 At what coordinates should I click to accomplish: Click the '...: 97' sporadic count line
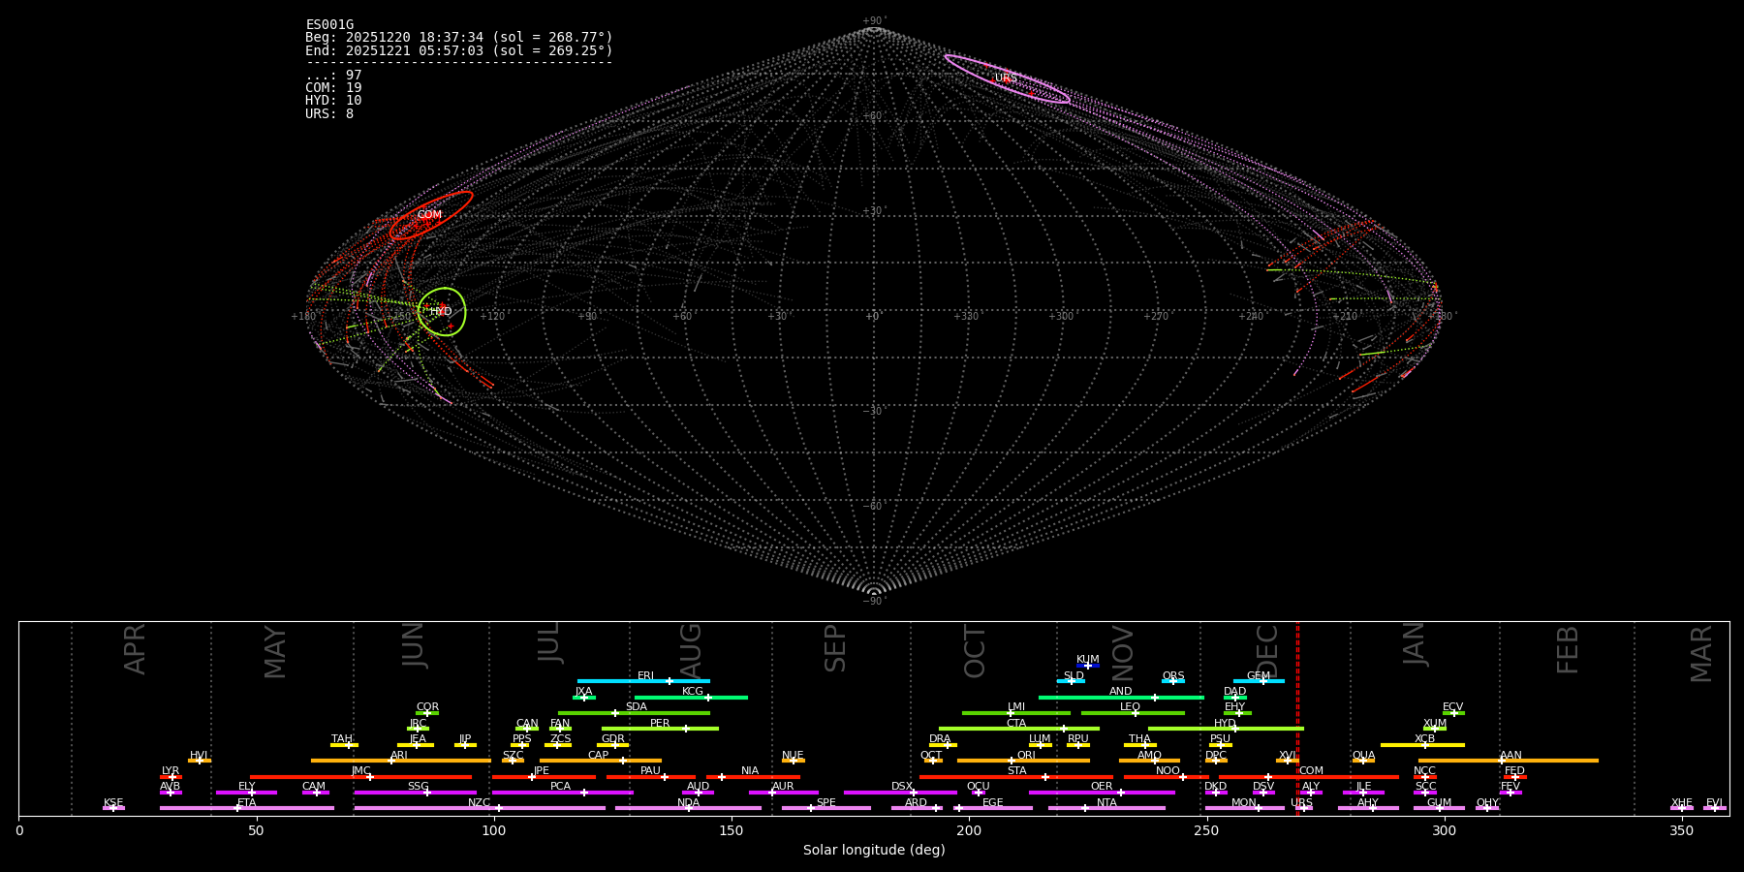point(333,76)
